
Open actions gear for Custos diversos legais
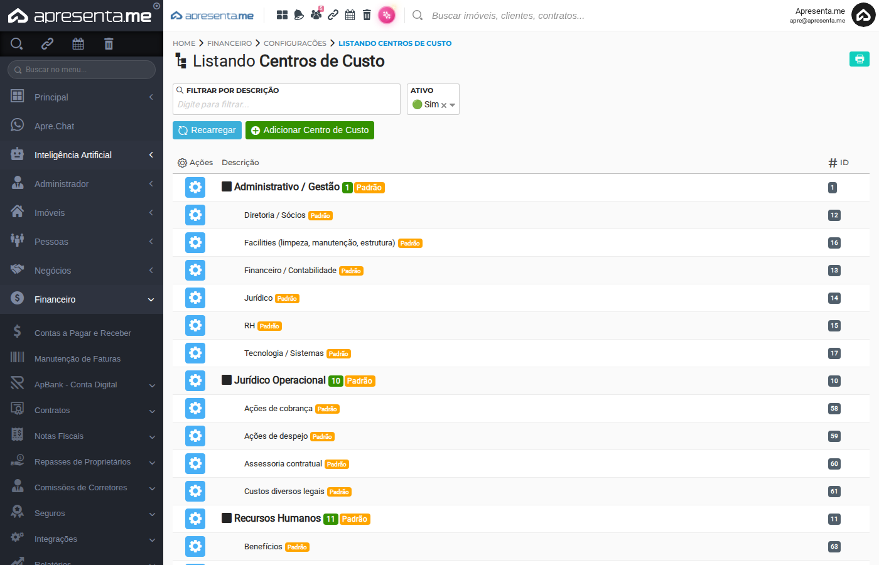click(x=195, y=491)
